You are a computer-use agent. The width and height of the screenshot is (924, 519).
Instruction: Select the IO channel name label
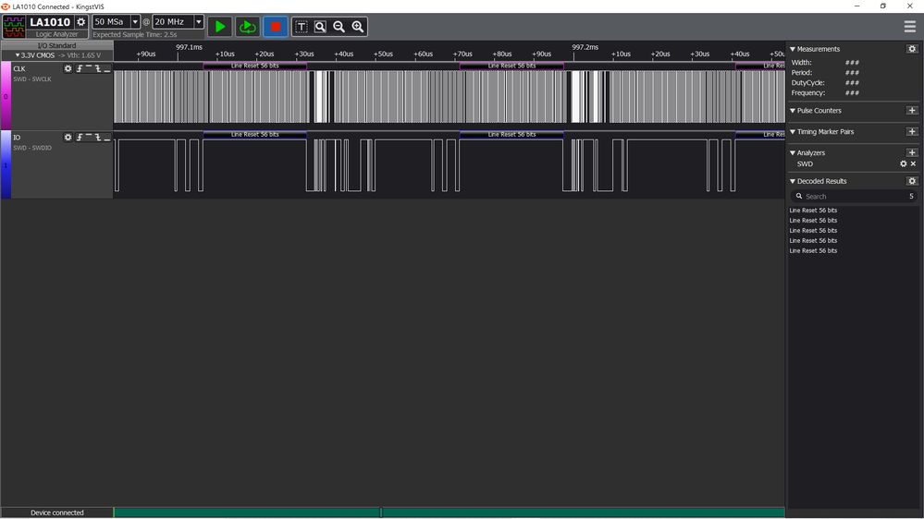(x=17, y=137)
